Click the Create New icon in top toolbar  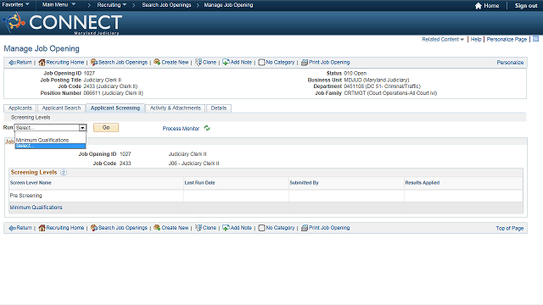(x=157, y=62)
